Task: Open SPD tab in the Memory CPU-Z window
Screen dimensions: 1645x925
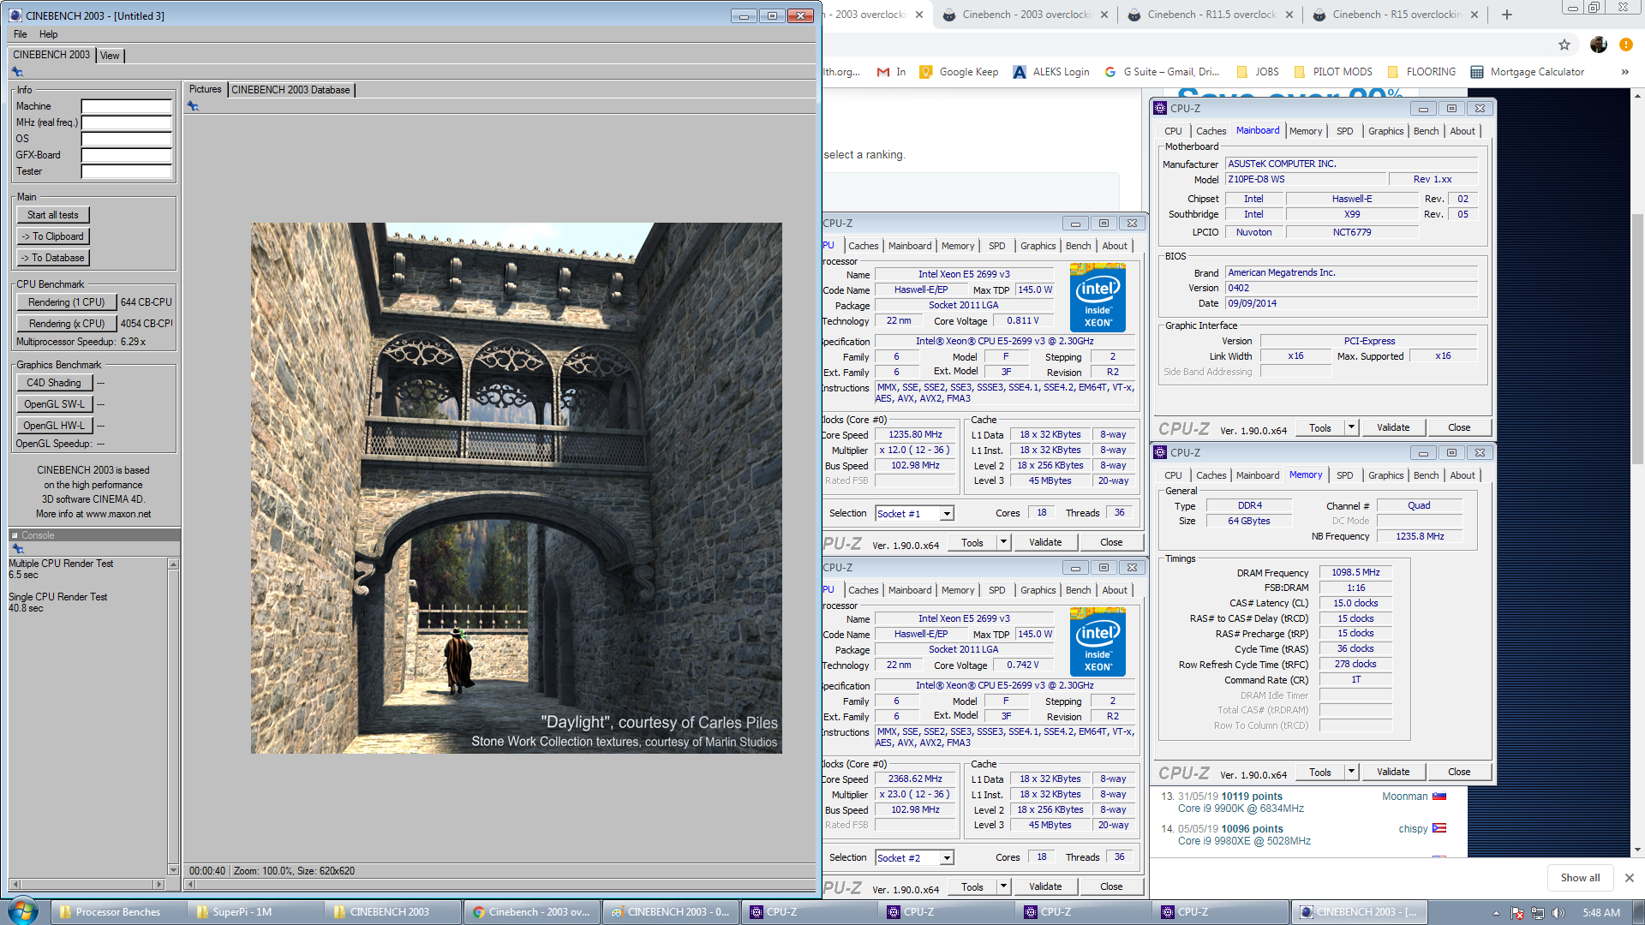Action: [x=1344, y=475]
